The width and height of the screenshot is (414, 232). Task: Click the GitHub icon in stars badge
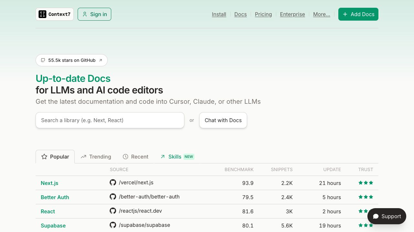coord(43,60)
